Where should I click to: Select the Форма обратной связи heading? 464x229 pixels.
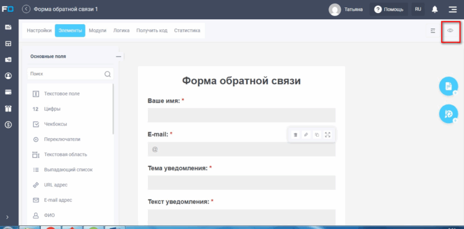tap(241, 80)
